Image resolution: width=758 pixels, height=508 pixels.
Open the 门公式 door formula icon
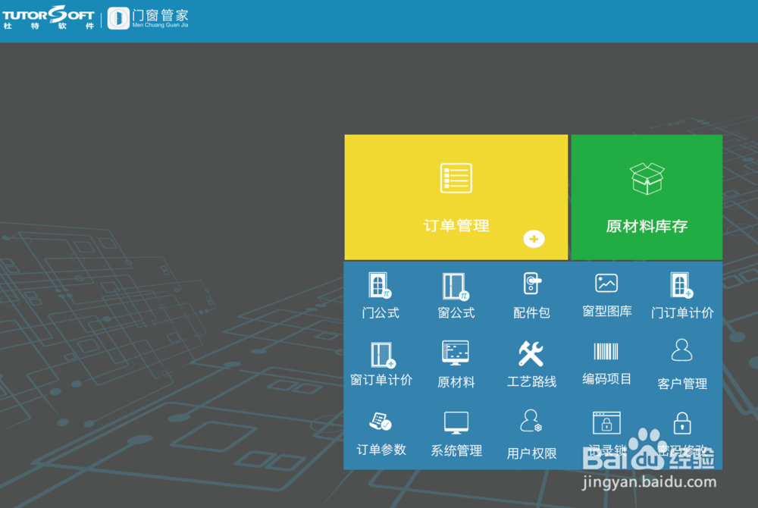coord(380,285)
